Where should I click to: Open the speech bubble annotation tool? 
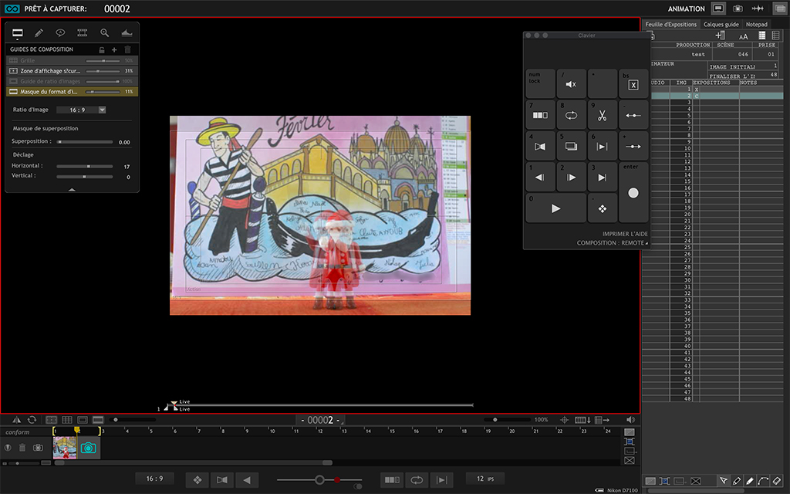(60, 32)
